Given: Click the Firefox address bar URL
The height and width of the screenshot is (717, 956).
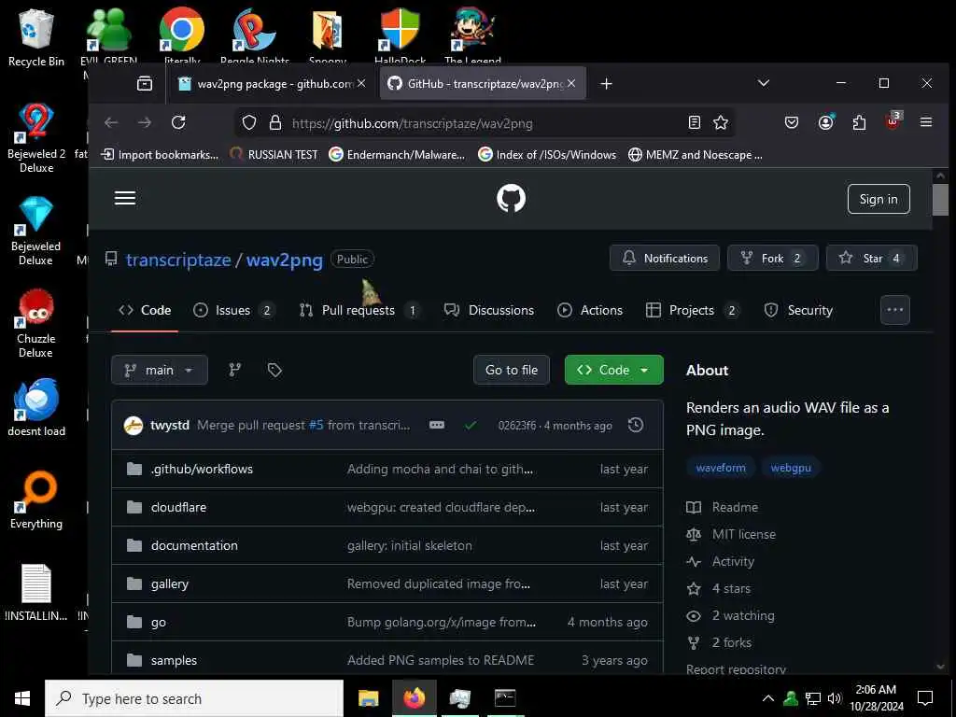Looking at the screenshot, I should coord(412,123).
